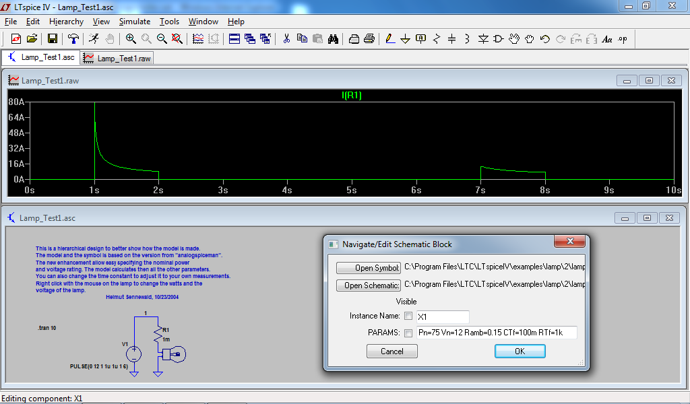The width and height of the screenshot is (690, 404).
Task: Select the Zoom In magnifier
Action: click(131, 39)
